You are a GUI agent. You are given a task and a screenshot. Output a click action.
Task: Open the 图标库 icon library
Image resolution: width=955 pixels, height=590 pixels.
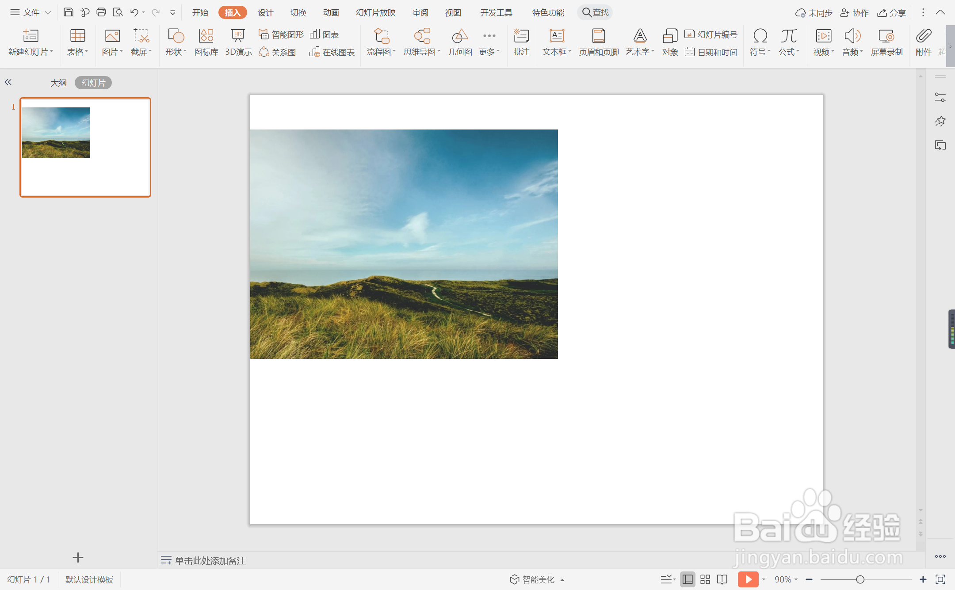coord(206,42)
